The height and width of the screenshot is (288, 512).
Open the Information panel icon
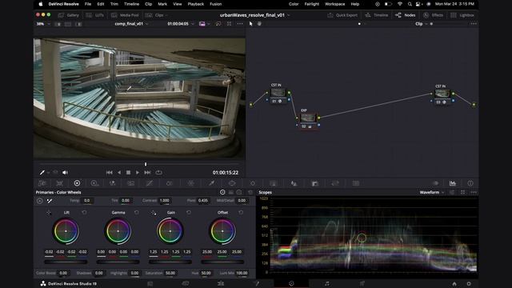pyautogui.click(x=470, y=183)
